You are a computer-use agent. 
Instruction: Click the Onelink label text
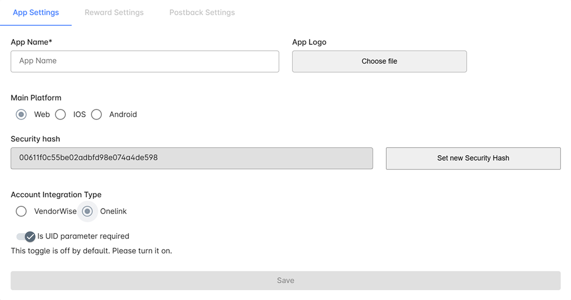click(113, 211)
